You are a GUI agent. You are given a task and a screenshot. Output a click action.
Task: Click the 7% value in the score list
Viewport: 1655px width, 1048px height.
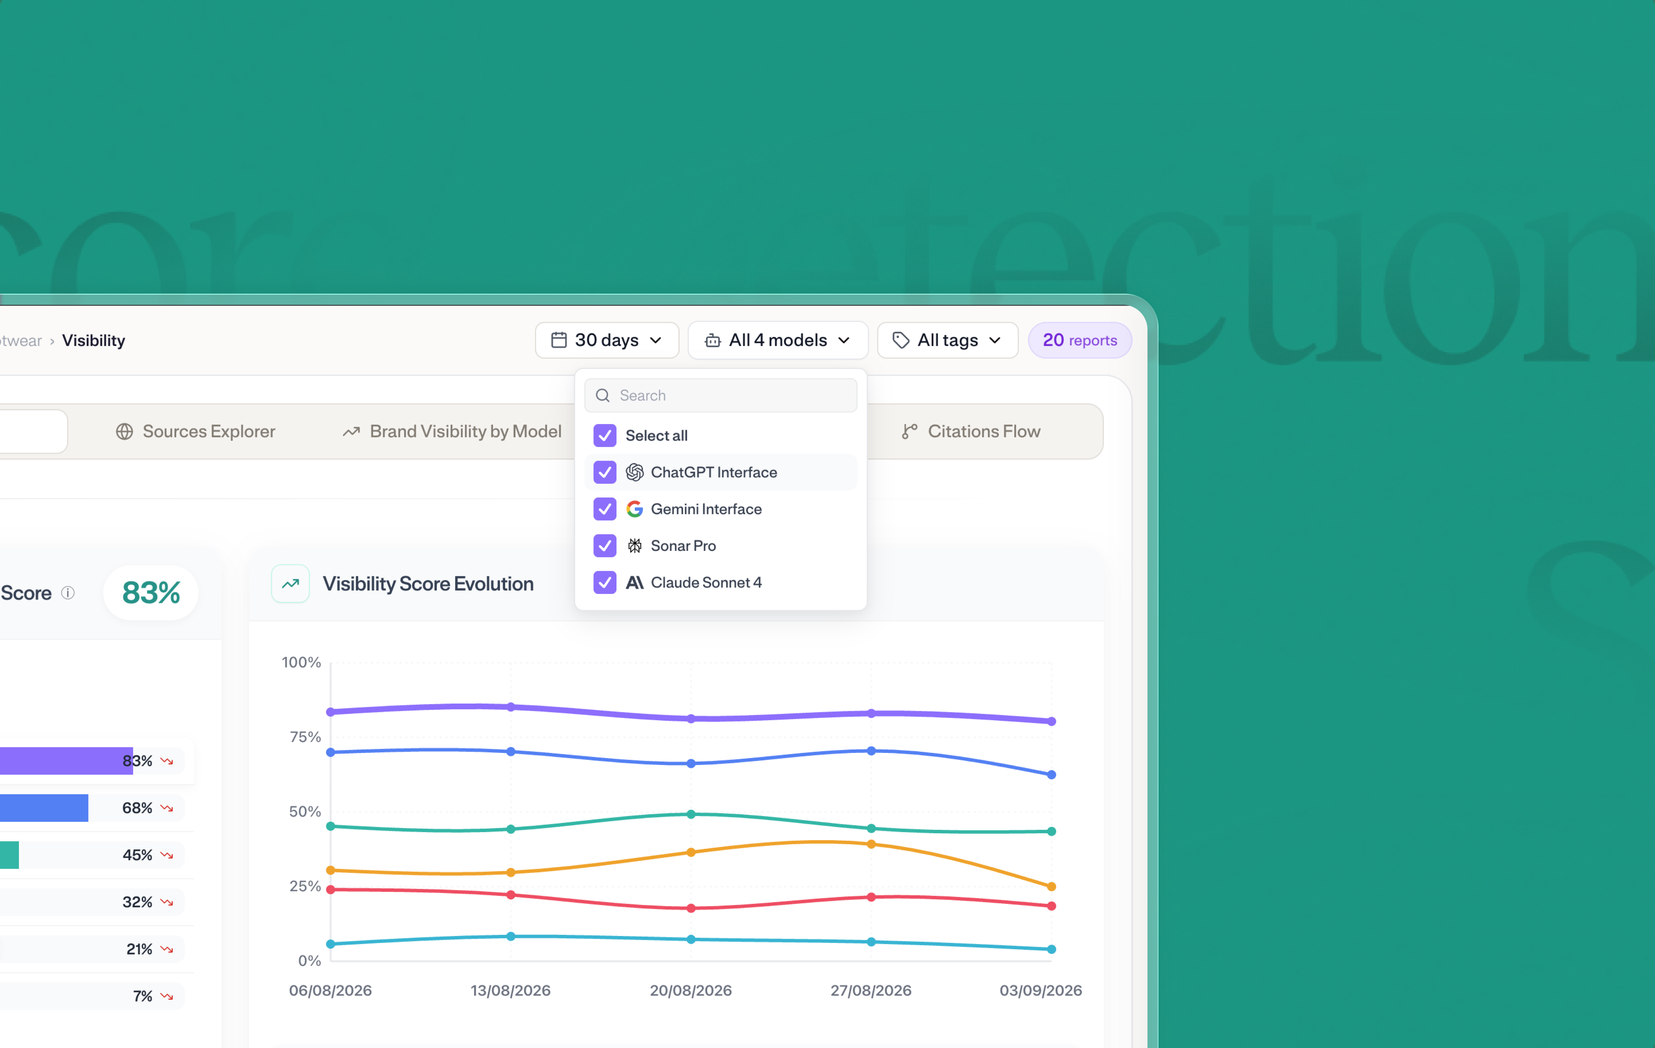click(x=143, y=996)
